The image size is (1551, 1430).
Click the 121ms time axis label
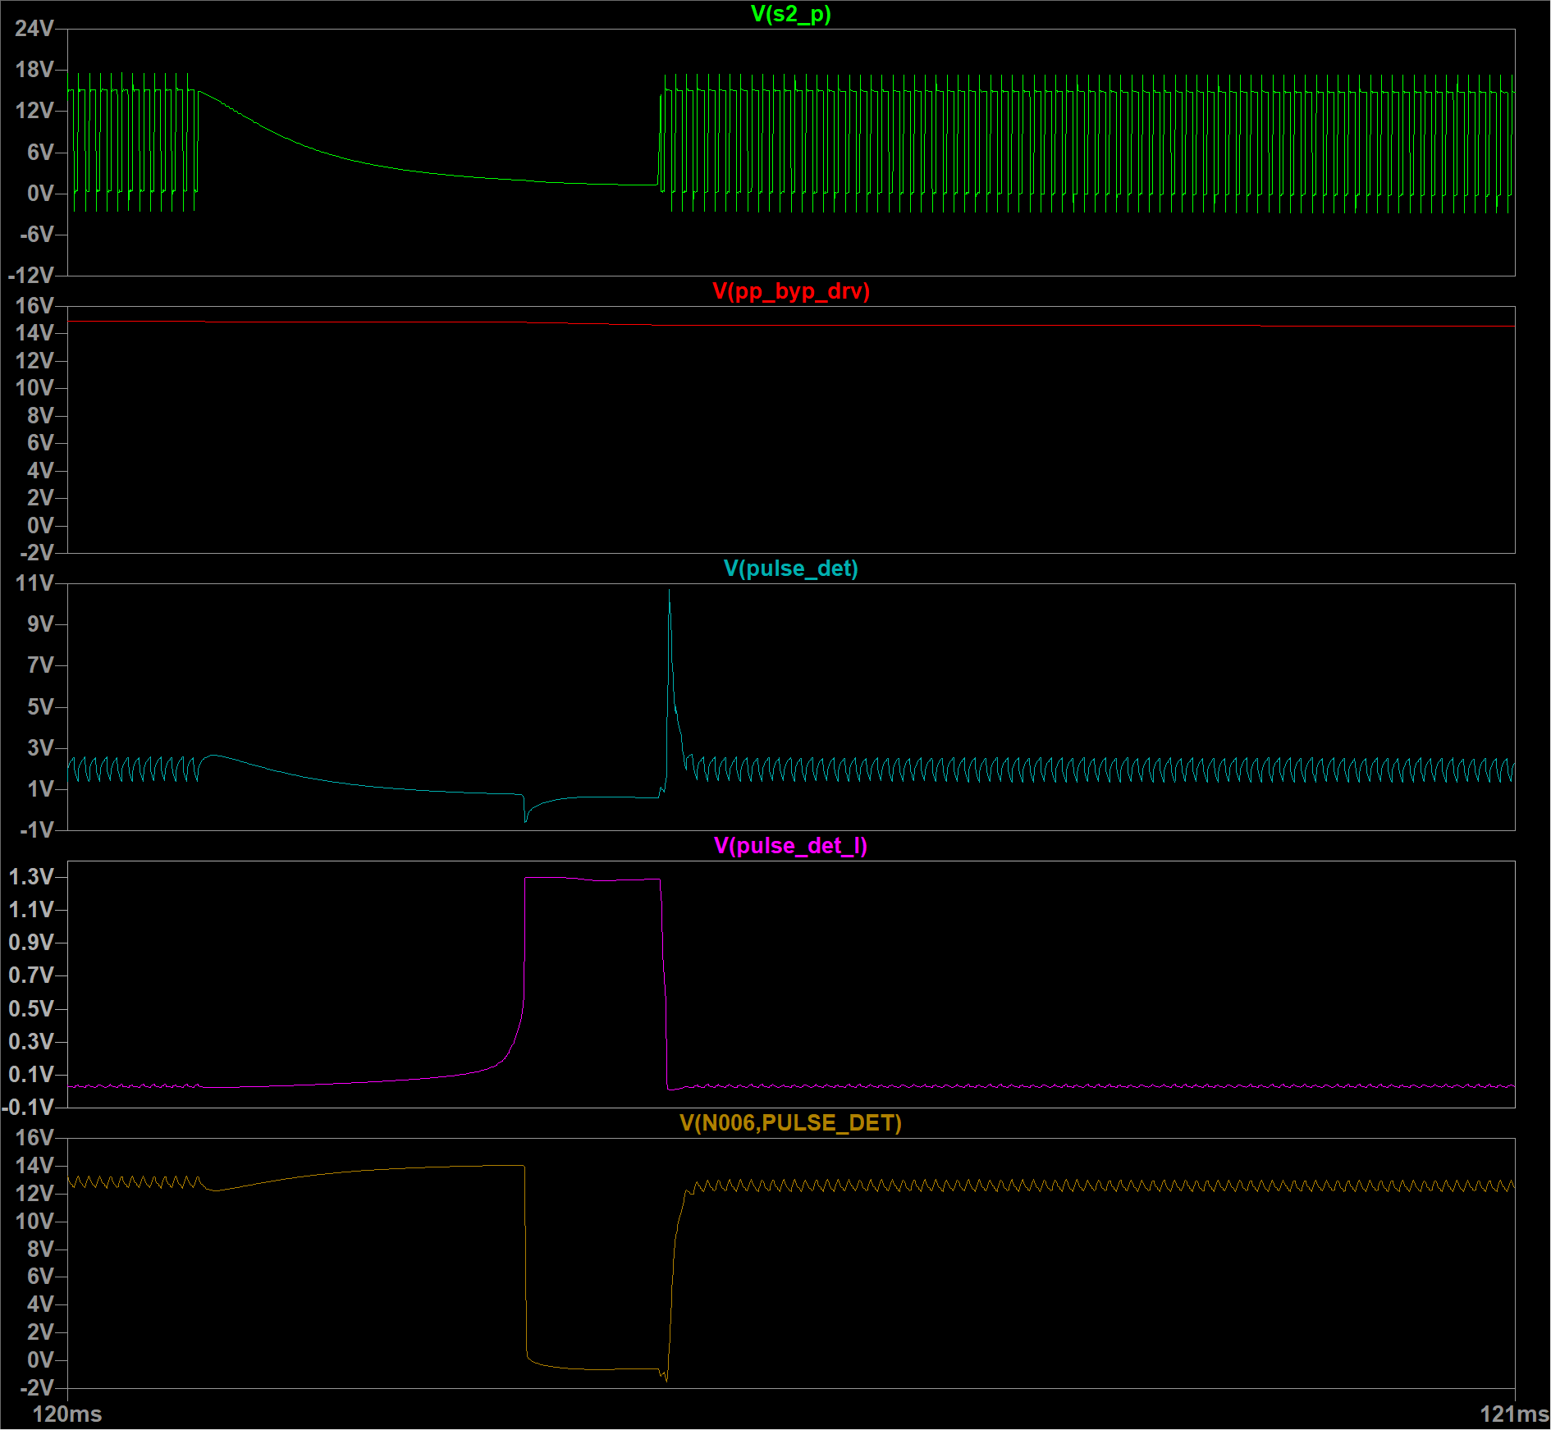pos(1514,1414)
